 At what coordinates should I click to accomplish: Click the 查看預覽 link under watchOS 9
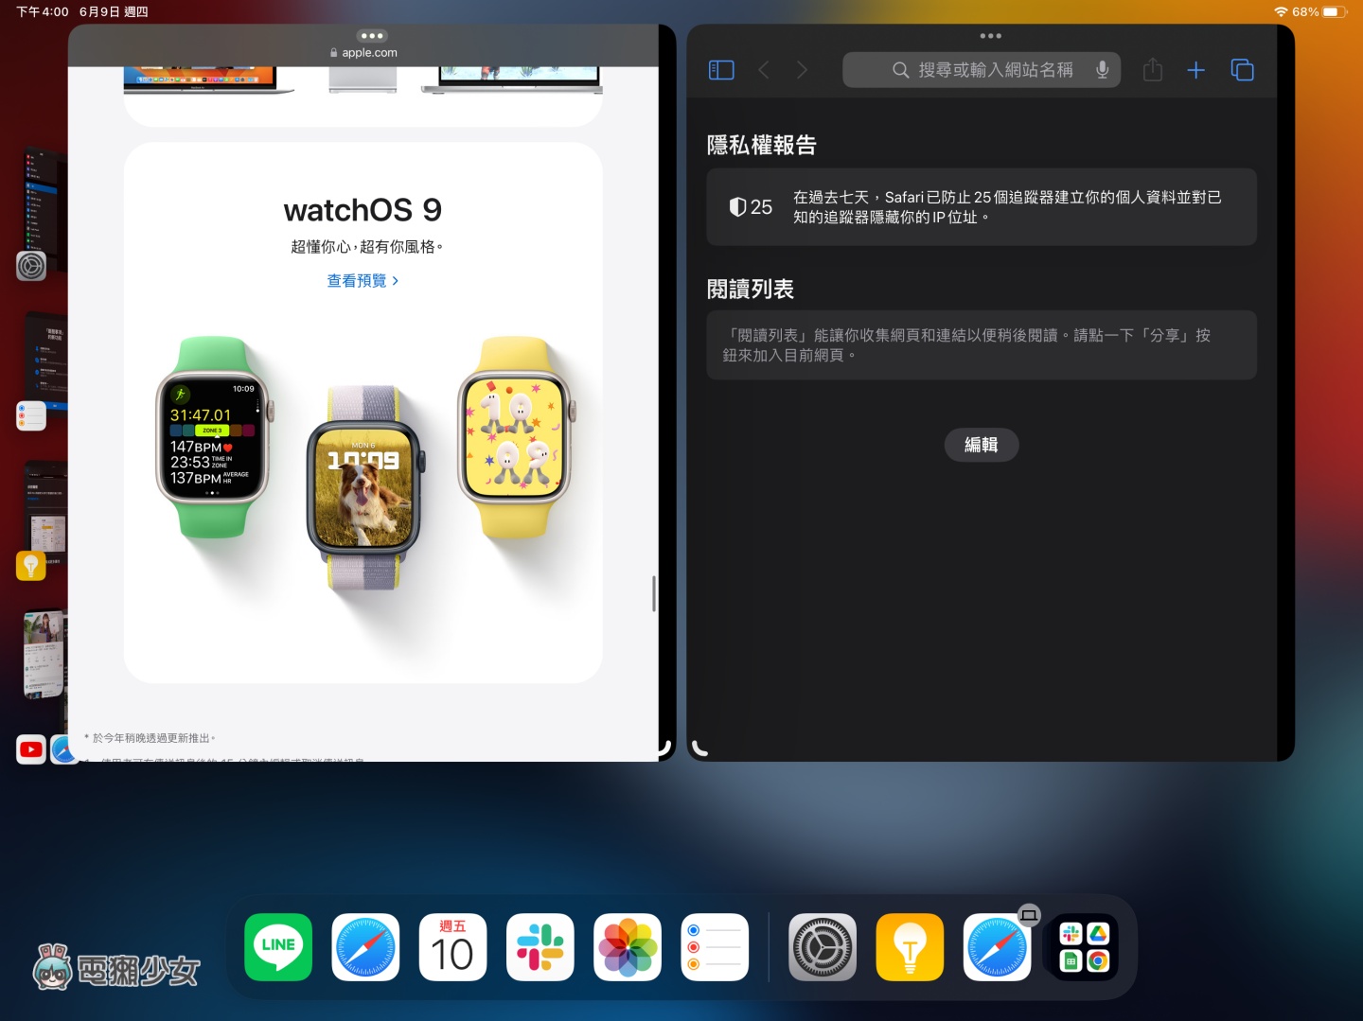click(x=363, y=281)
